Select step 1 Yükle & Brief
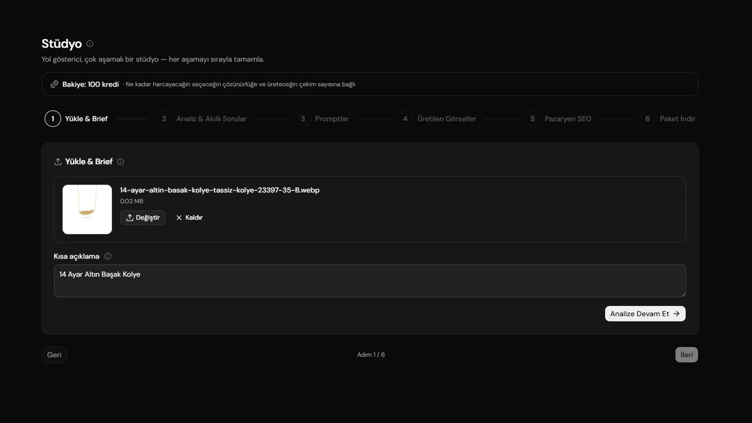 [76, 119]
